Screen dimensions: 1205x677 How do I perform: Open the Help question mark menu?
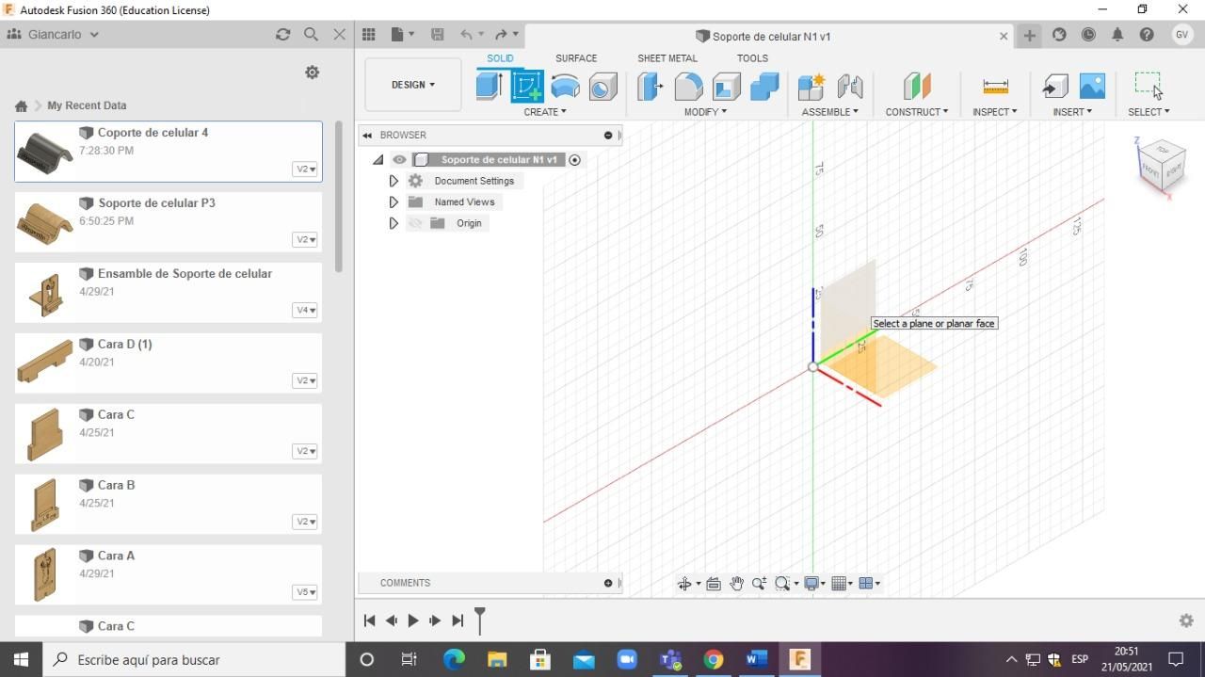(x=1147, y=35)
